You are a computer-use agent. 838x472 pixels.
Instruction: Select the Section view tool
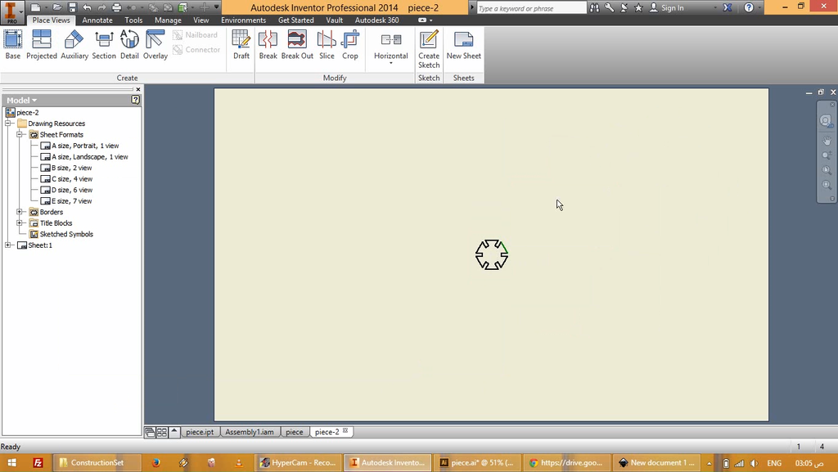[104, 44]
